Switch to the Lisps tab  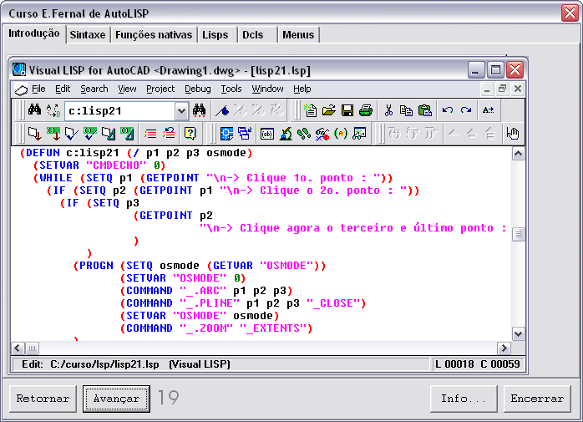tap(215, 35)
